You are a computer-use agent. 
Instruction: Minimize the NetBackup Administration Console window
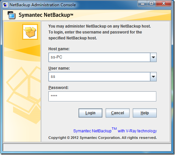142,4
